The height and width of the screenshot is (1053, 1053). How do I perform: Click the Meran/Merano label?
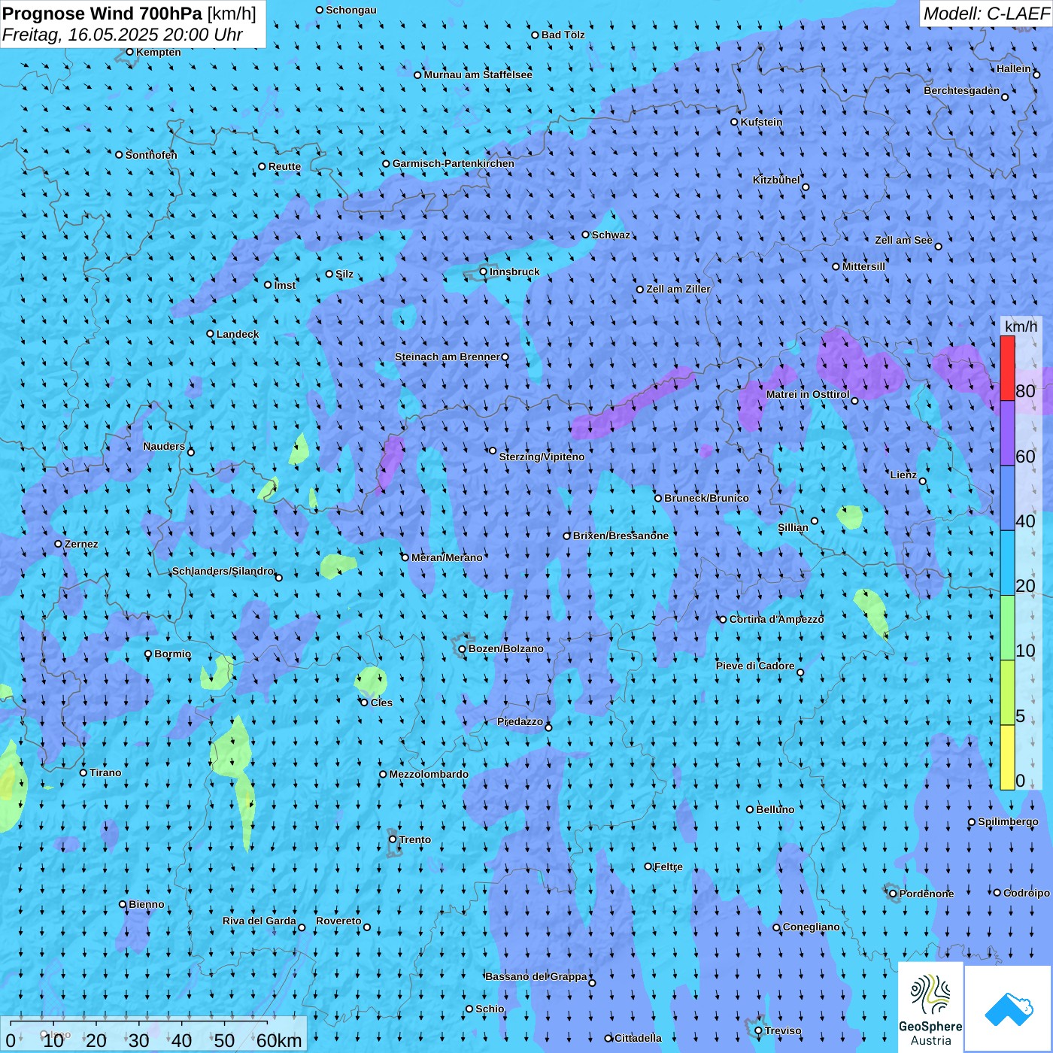pos(447,557)
